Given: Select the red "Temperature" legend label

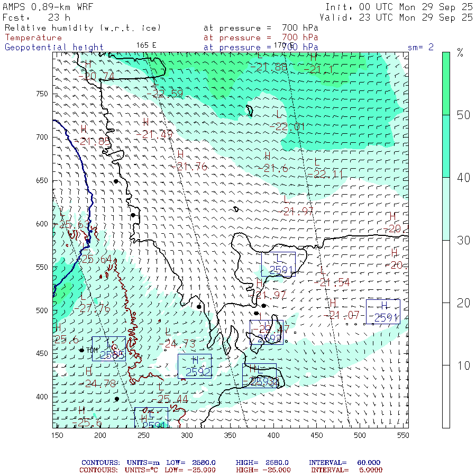Looking at the screenshot, I should [x=33, y=38].
